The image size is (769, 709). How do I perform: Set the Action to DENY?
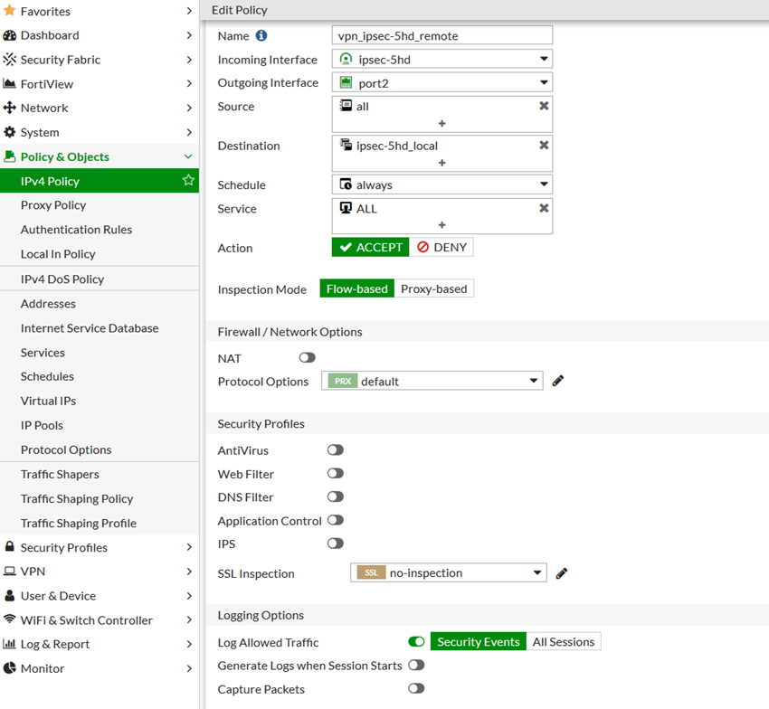tap(441, 247)
